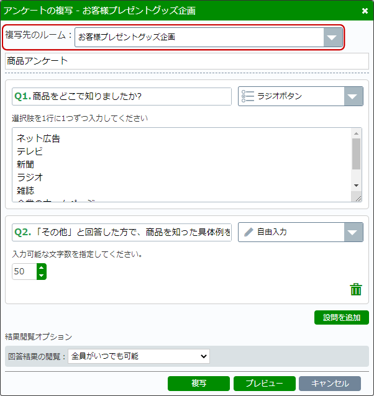Screen dimensions: 374x396
Task: Click the survey title field 商品アンケート
Action: [186, 61]
